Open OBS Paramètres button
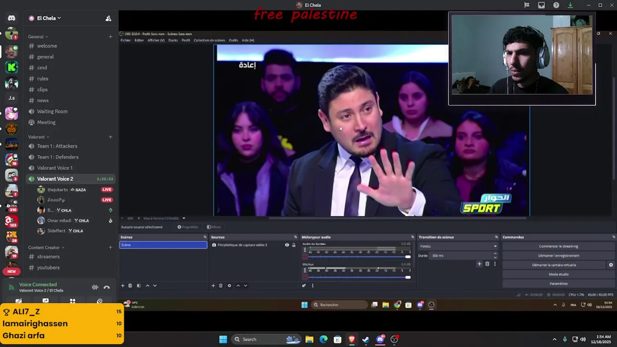 pos(558,284)
